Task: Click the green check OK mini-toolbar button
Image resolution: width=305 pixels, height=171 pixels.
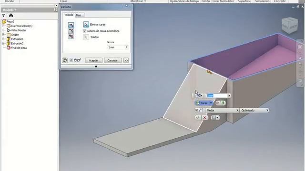Action: click(198, 117)
